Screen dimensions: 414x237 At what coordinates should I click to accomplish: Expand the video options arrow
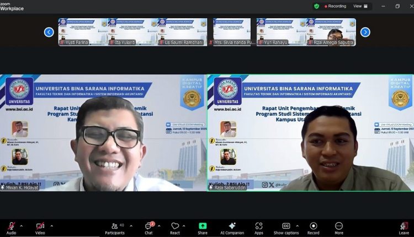52,226
